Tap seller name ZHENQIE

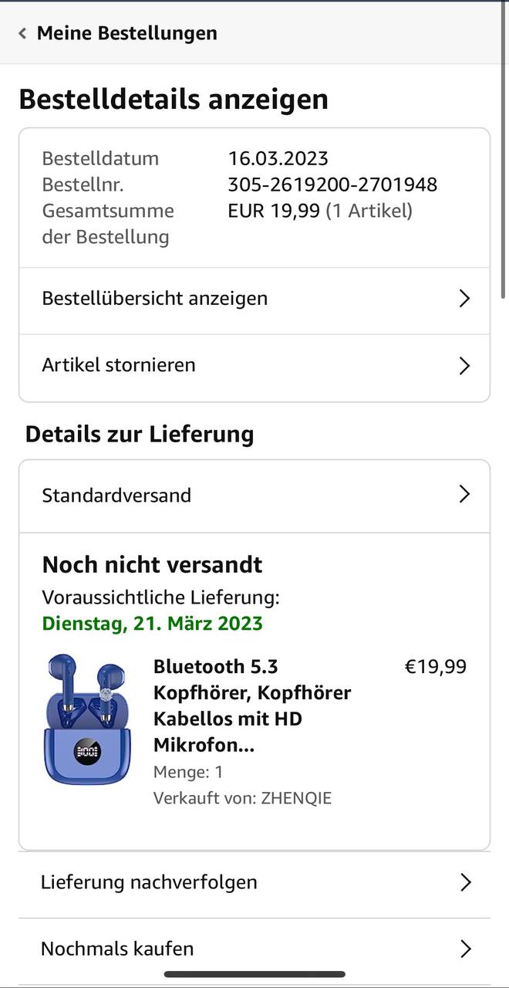tap(296, 798)
